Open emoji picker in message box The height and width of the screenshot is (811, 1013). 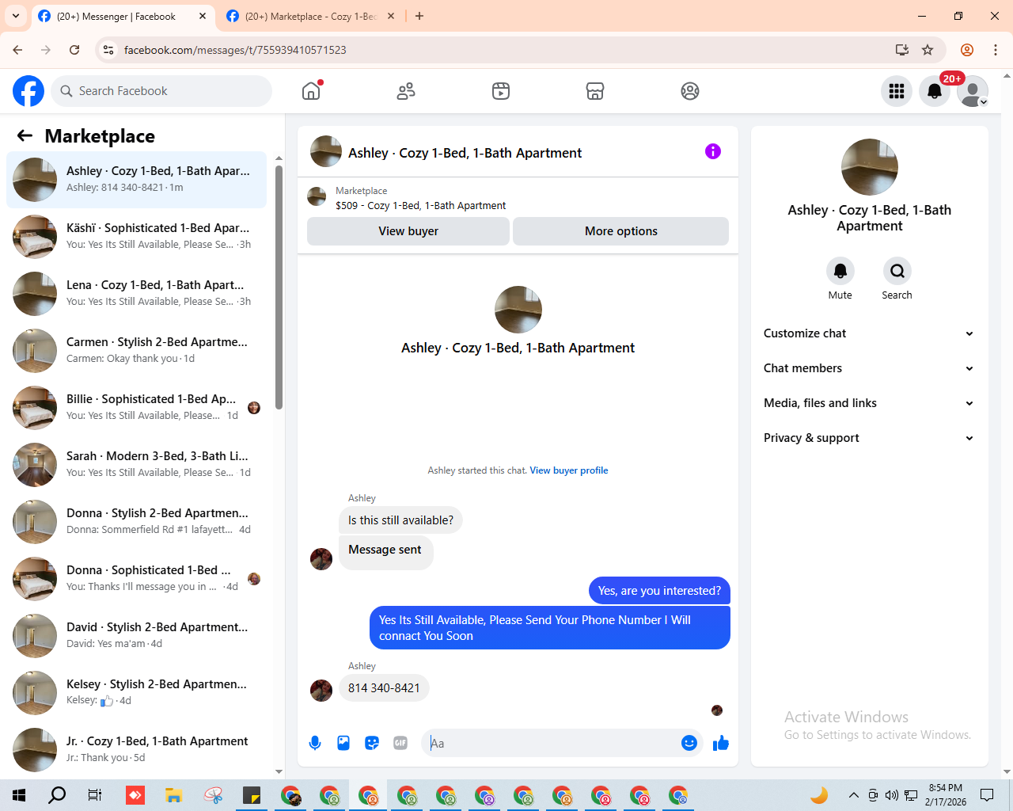click(x=689, y=743)
